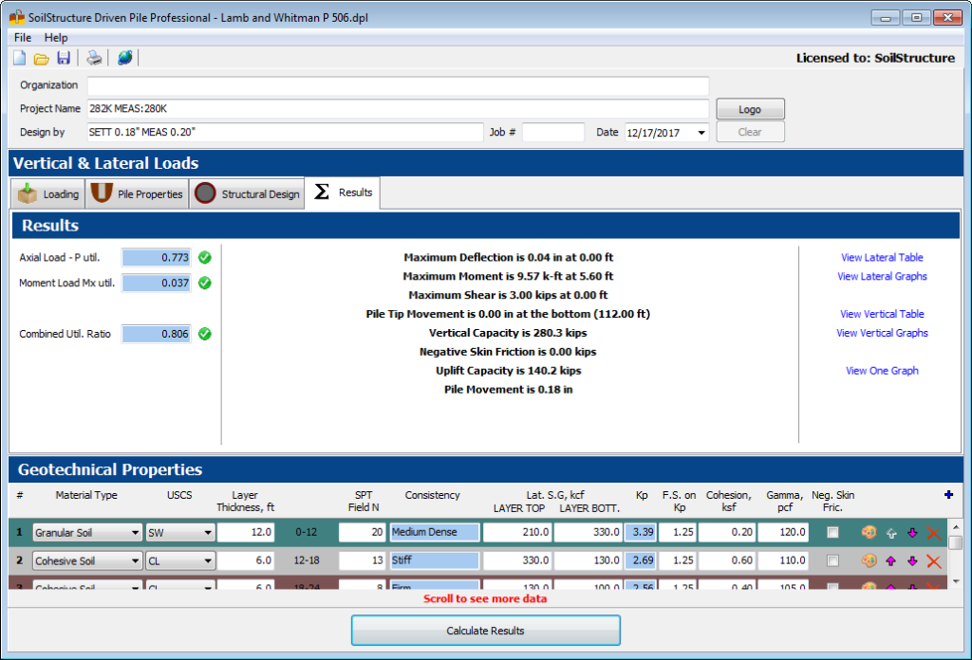Click green check beside Moment Load util
This screenshot has width=972, height=660.
point(205,283)
